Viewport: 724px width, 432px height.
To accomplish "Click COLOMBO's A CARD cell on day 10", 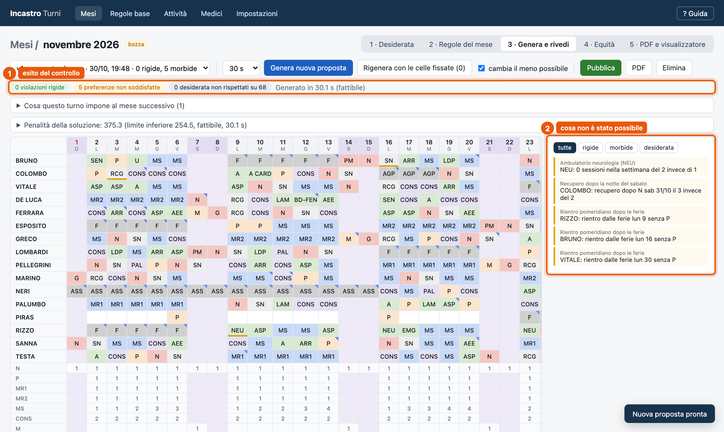I will click(260, 173).
